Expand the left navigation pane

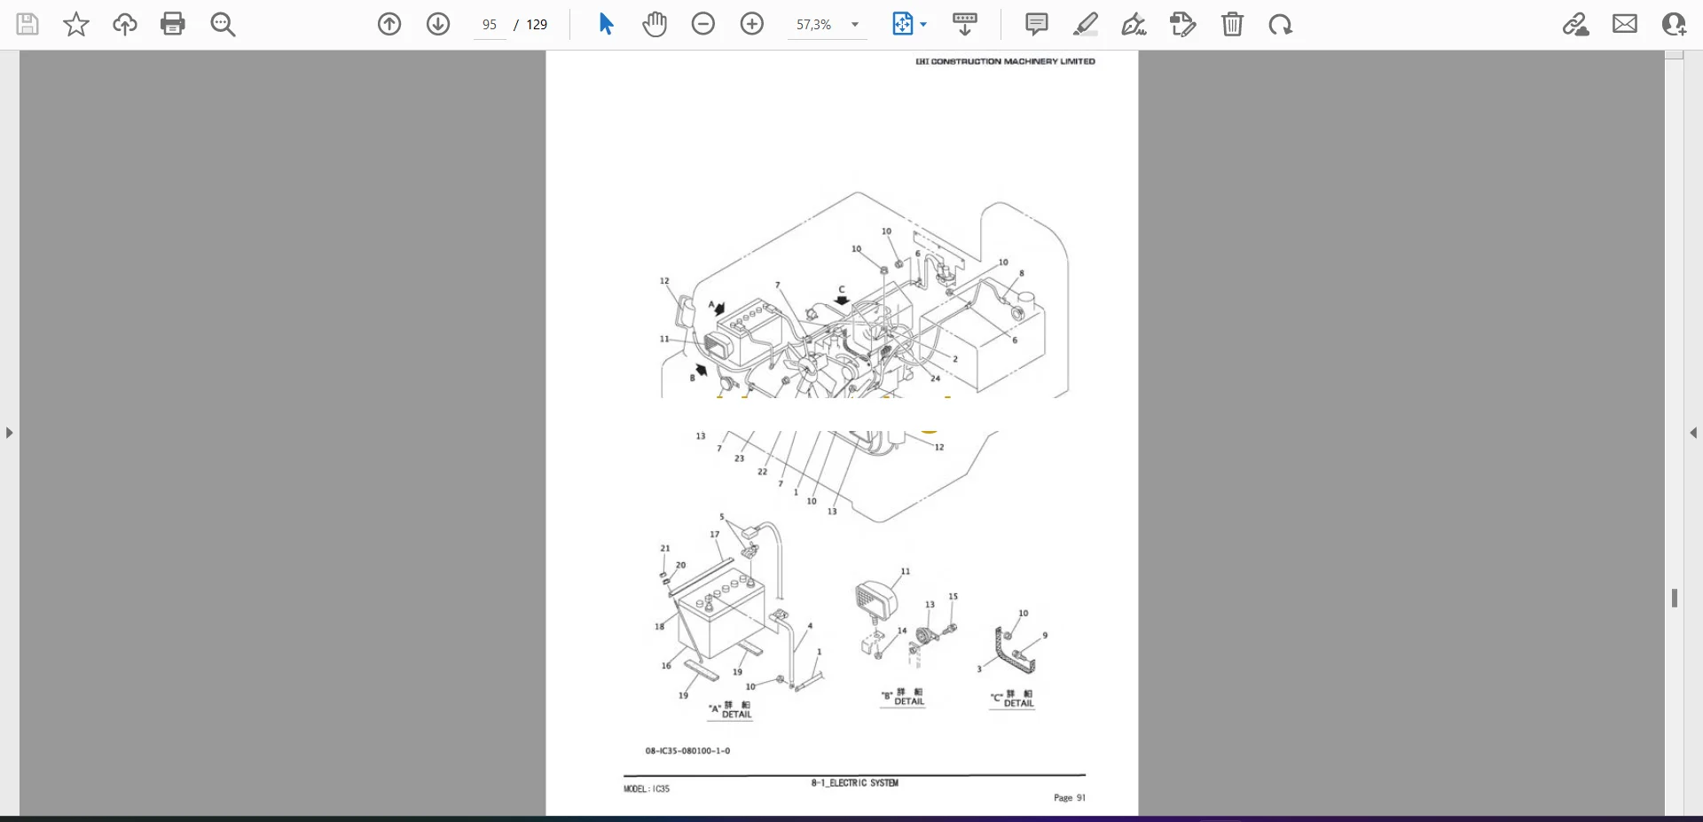9,433
